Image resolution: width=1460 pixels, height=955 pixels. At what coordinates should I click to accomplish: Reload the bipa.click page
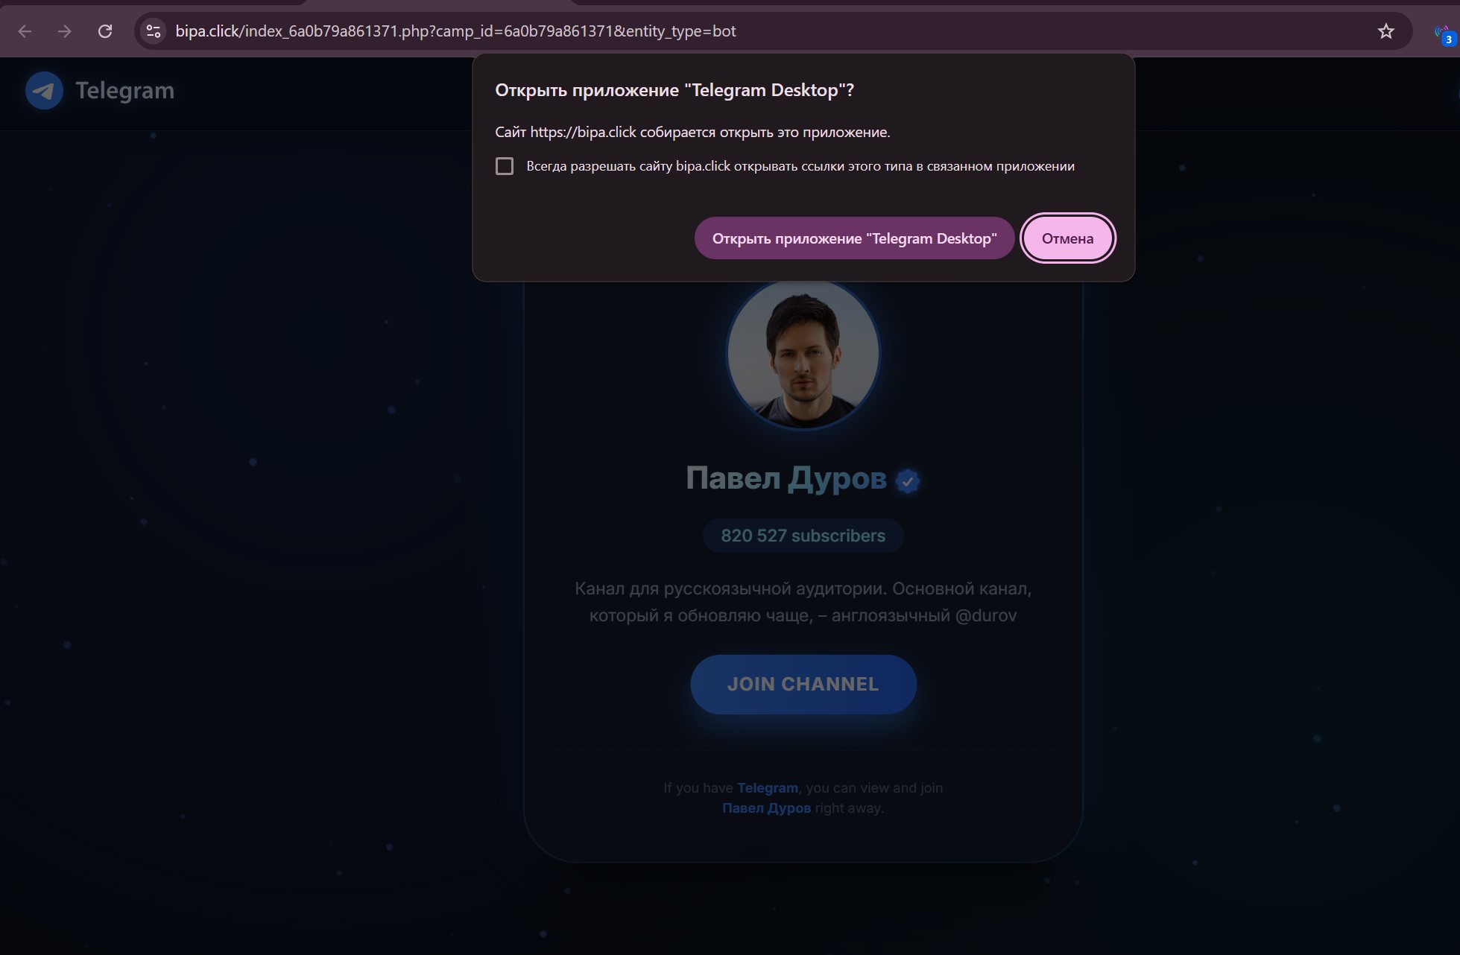(105, 31)
